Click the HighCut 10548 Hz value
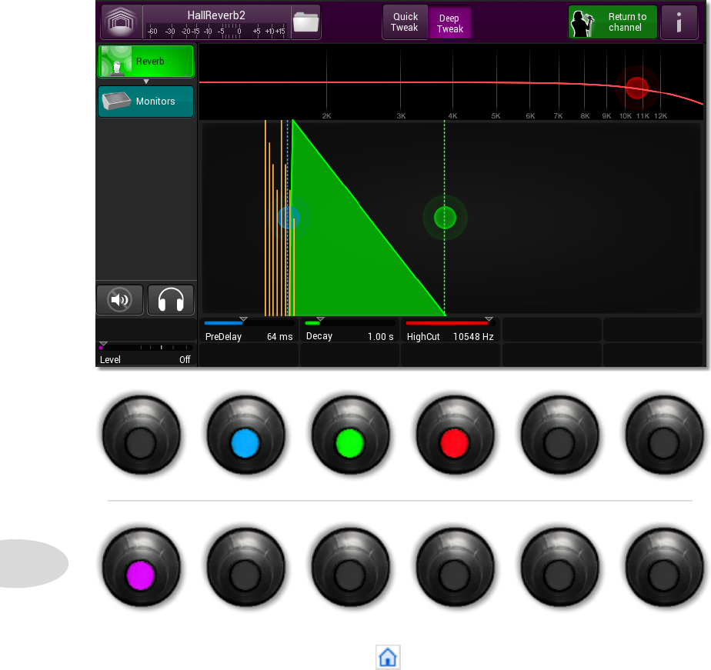The height and width of the screenshot is (670, 711). (473, 337)
